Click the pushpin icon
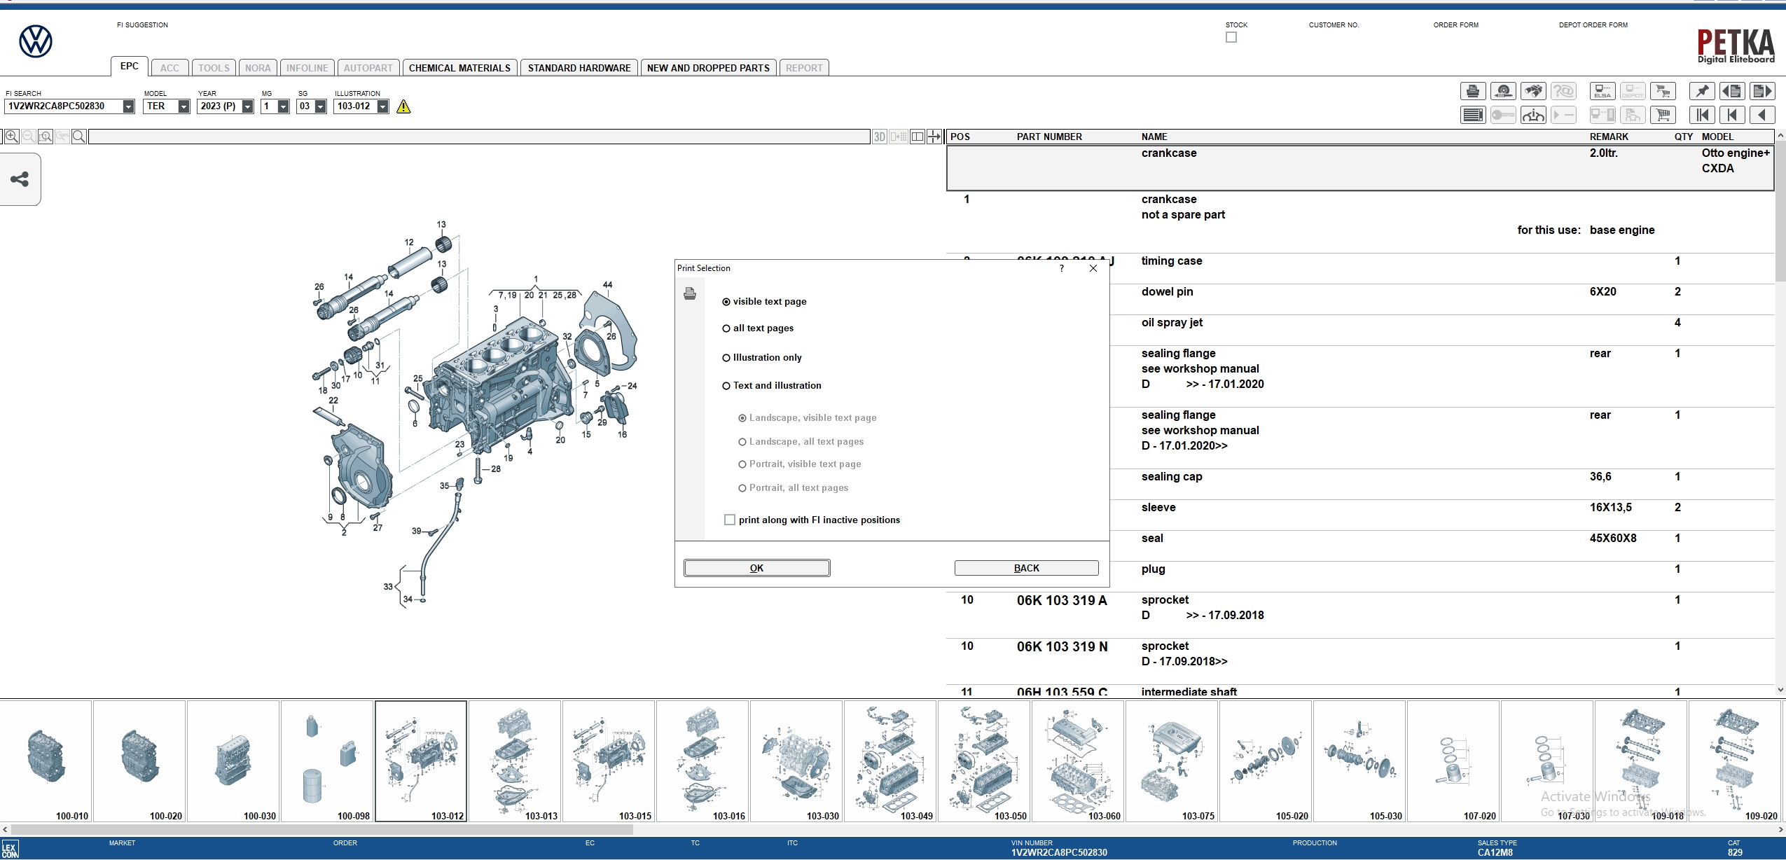 click(x=1702, y=91)
